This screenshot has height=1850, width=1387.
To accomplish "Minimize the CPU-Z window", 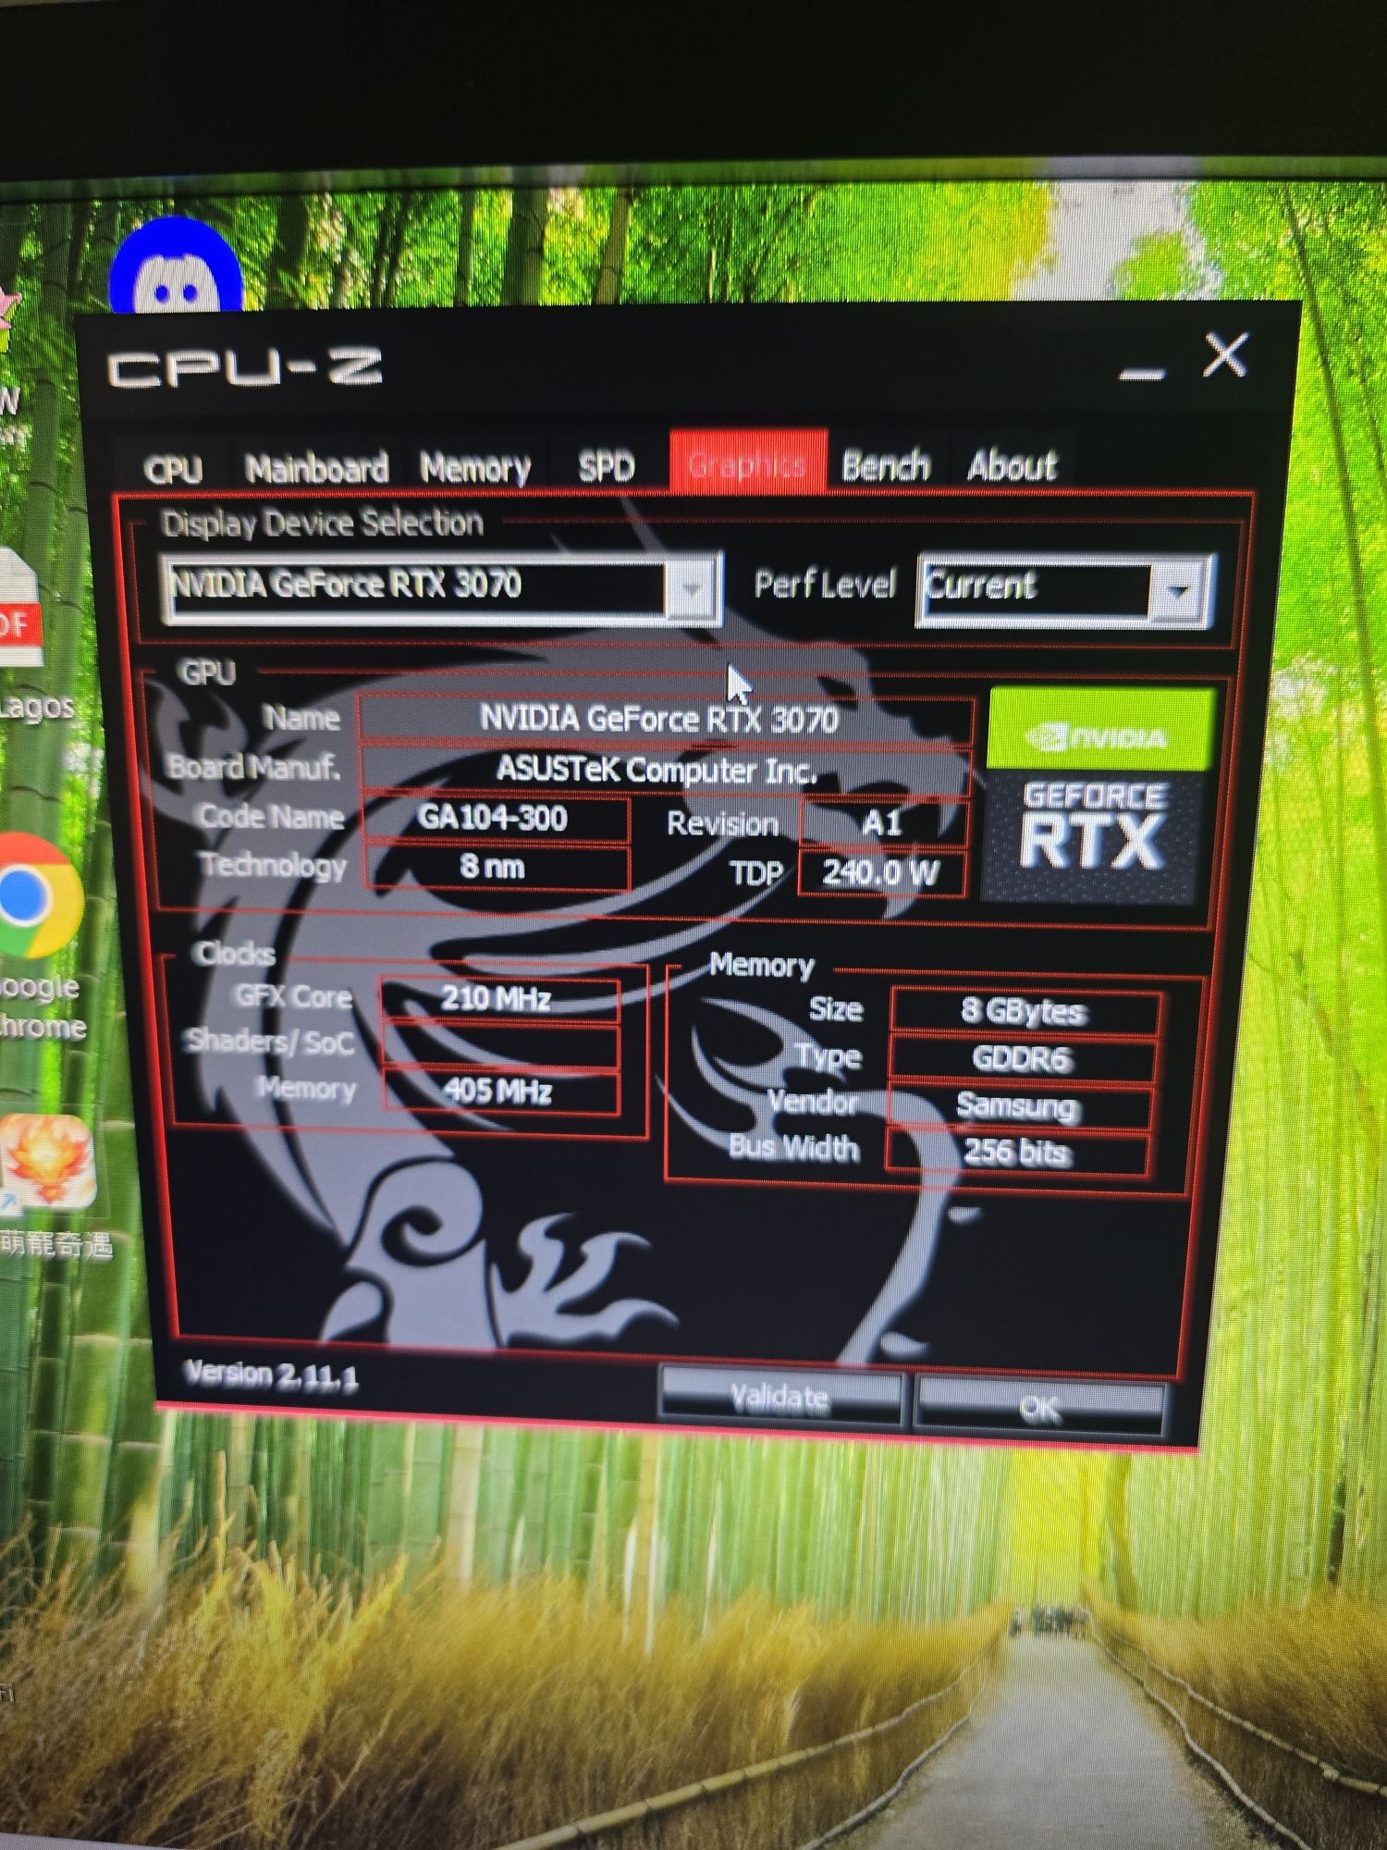I will tap(1142, 373).
